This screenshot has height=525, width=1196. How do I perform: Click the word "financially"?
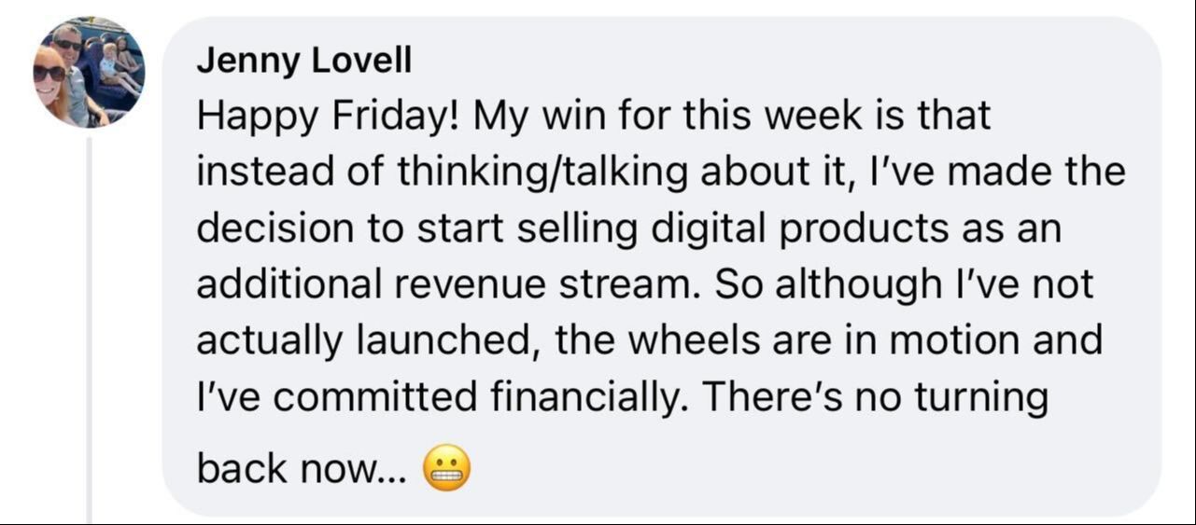(590, 397)
